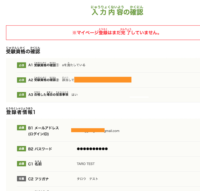Click the gmail.com email address value
Image resolution: width=200 pixels, height=191 pixels.
[111, 131]
